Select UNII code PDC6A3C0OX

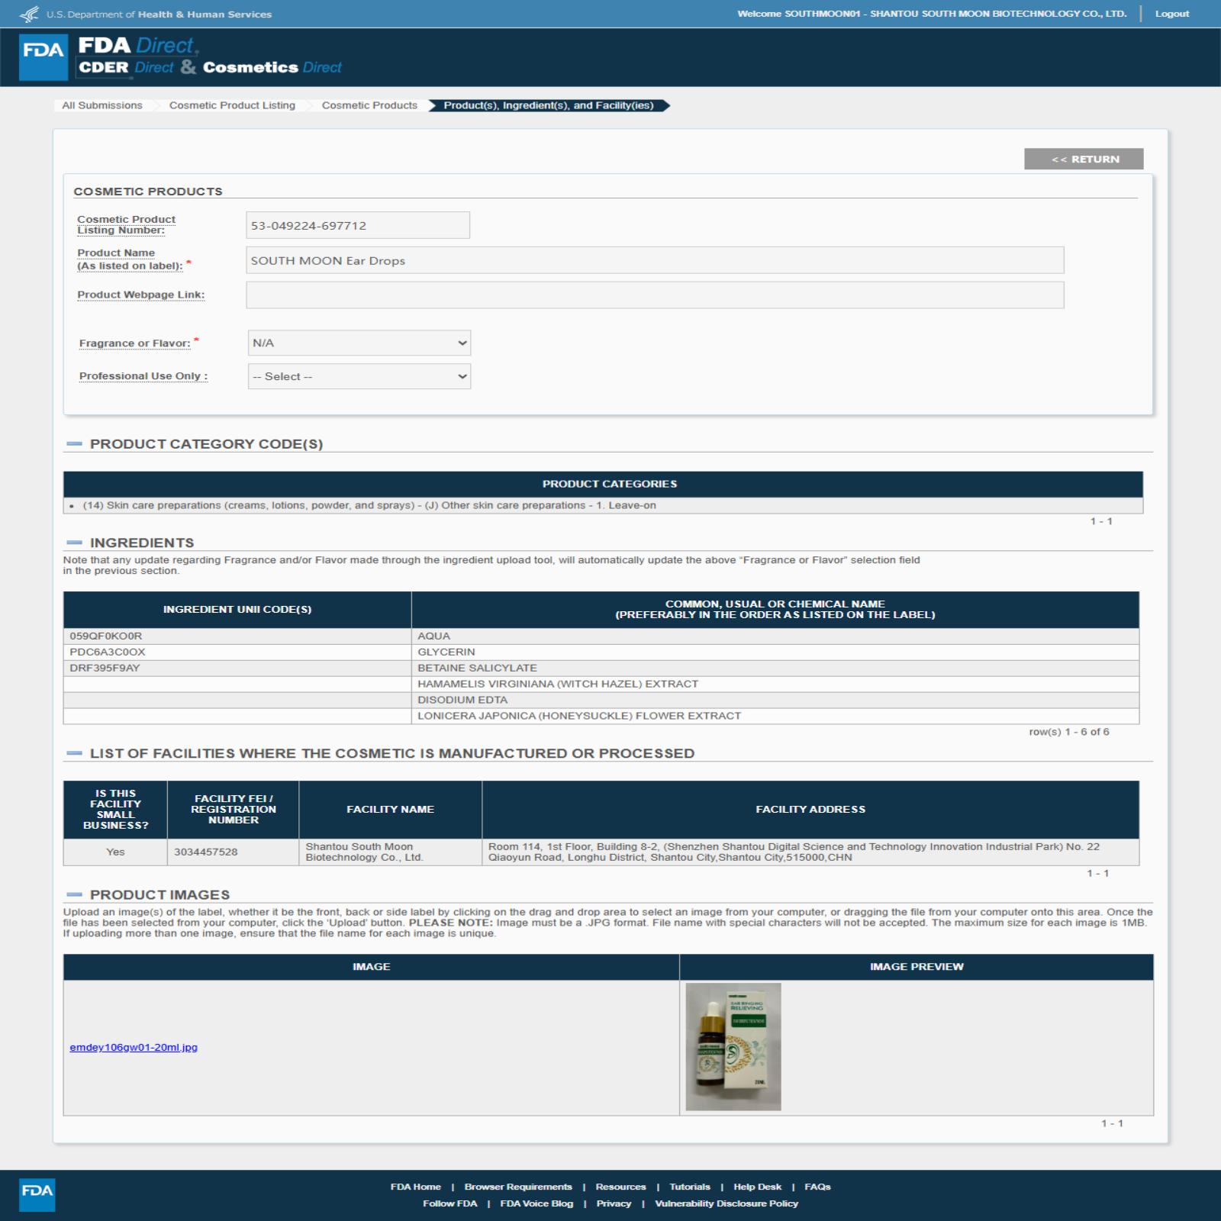click(237, 652)
